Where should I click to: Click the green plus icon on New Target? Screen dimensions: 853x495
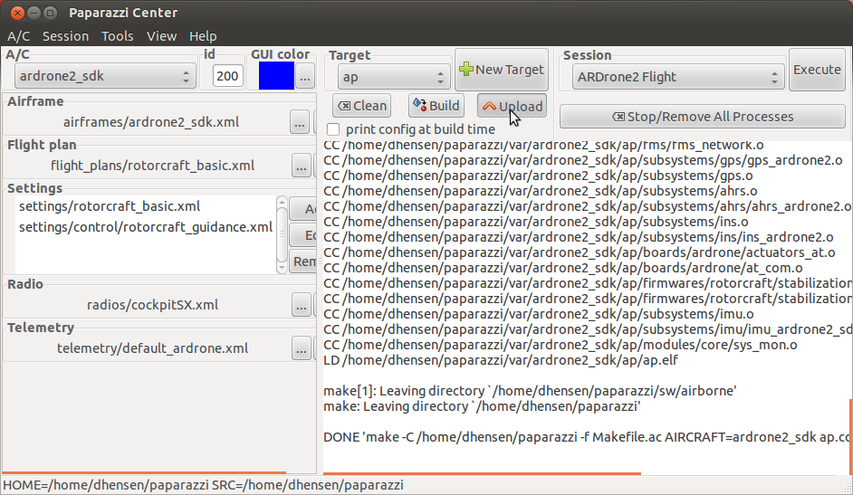point(466,69)
